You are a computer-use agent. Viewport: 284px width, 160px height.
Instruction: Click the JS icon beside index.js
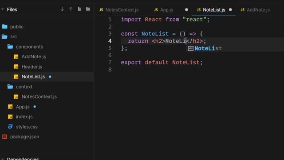(x=10, y=117)
